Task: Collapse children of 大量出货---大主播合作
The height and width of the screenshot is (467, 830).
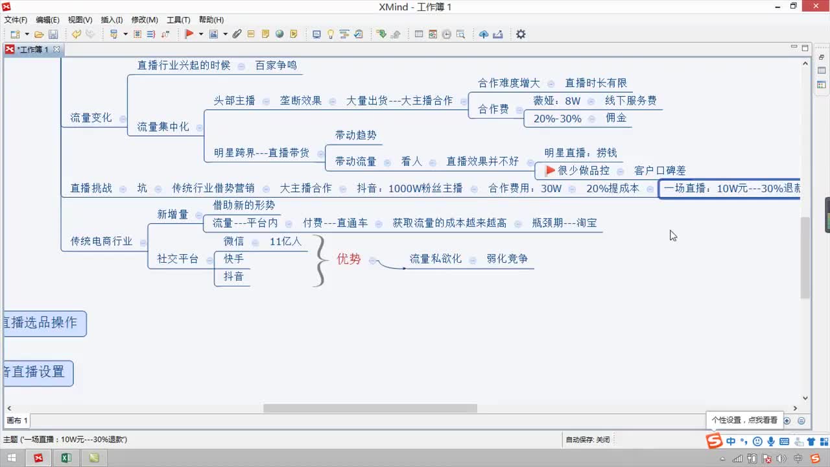Action: pos(464,101)
